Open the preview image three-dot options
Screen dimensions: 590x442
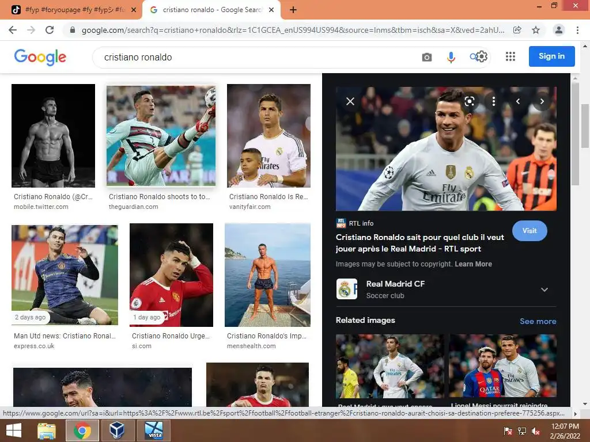click(493, 101)
